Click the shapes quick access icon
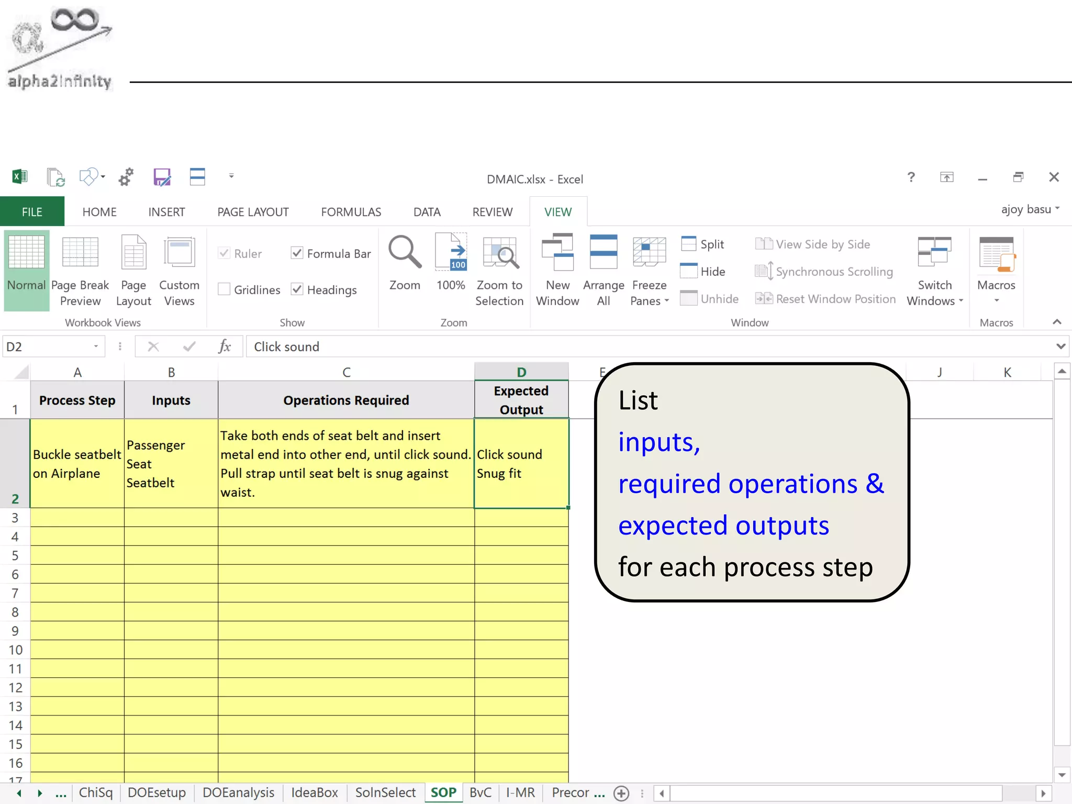The height and width of the screenshot is (804, 1072). coord(88,177)
